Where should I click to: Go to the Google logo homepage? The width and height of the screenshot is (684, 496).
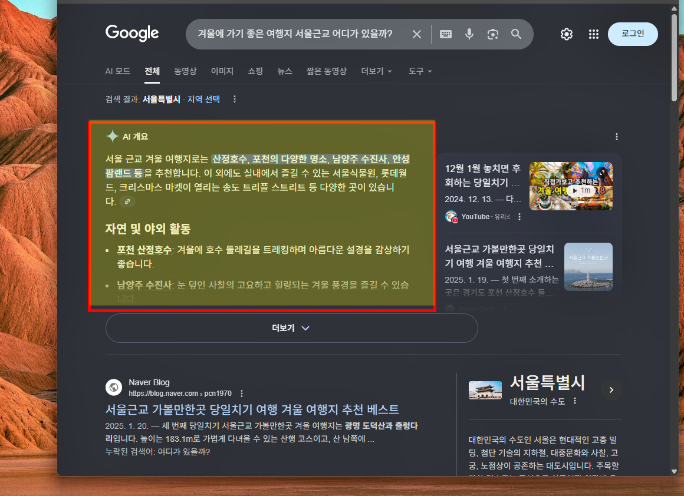[131, 33]
